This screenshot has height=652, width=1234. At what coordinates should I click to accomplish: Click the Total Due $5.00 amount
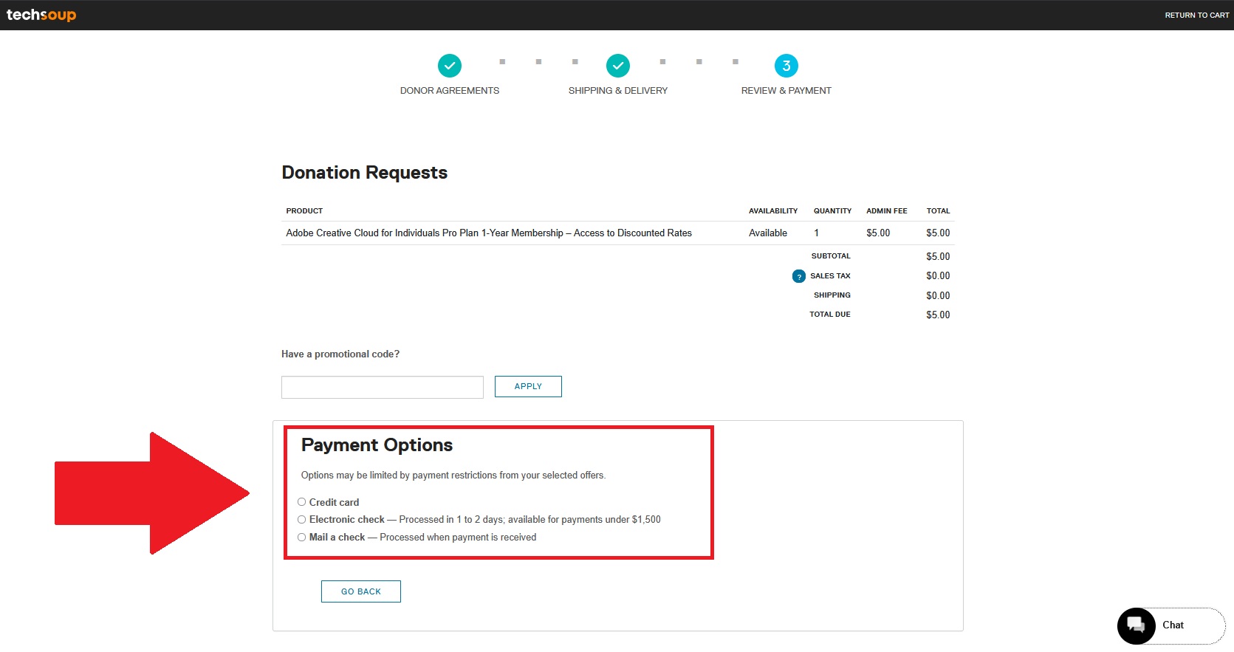click(x=938, y=315)
